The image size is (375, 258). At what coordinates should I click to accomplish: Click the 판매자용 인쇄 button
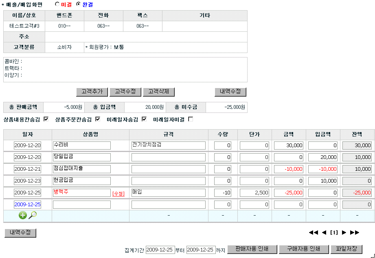click(x=252, y=249)
